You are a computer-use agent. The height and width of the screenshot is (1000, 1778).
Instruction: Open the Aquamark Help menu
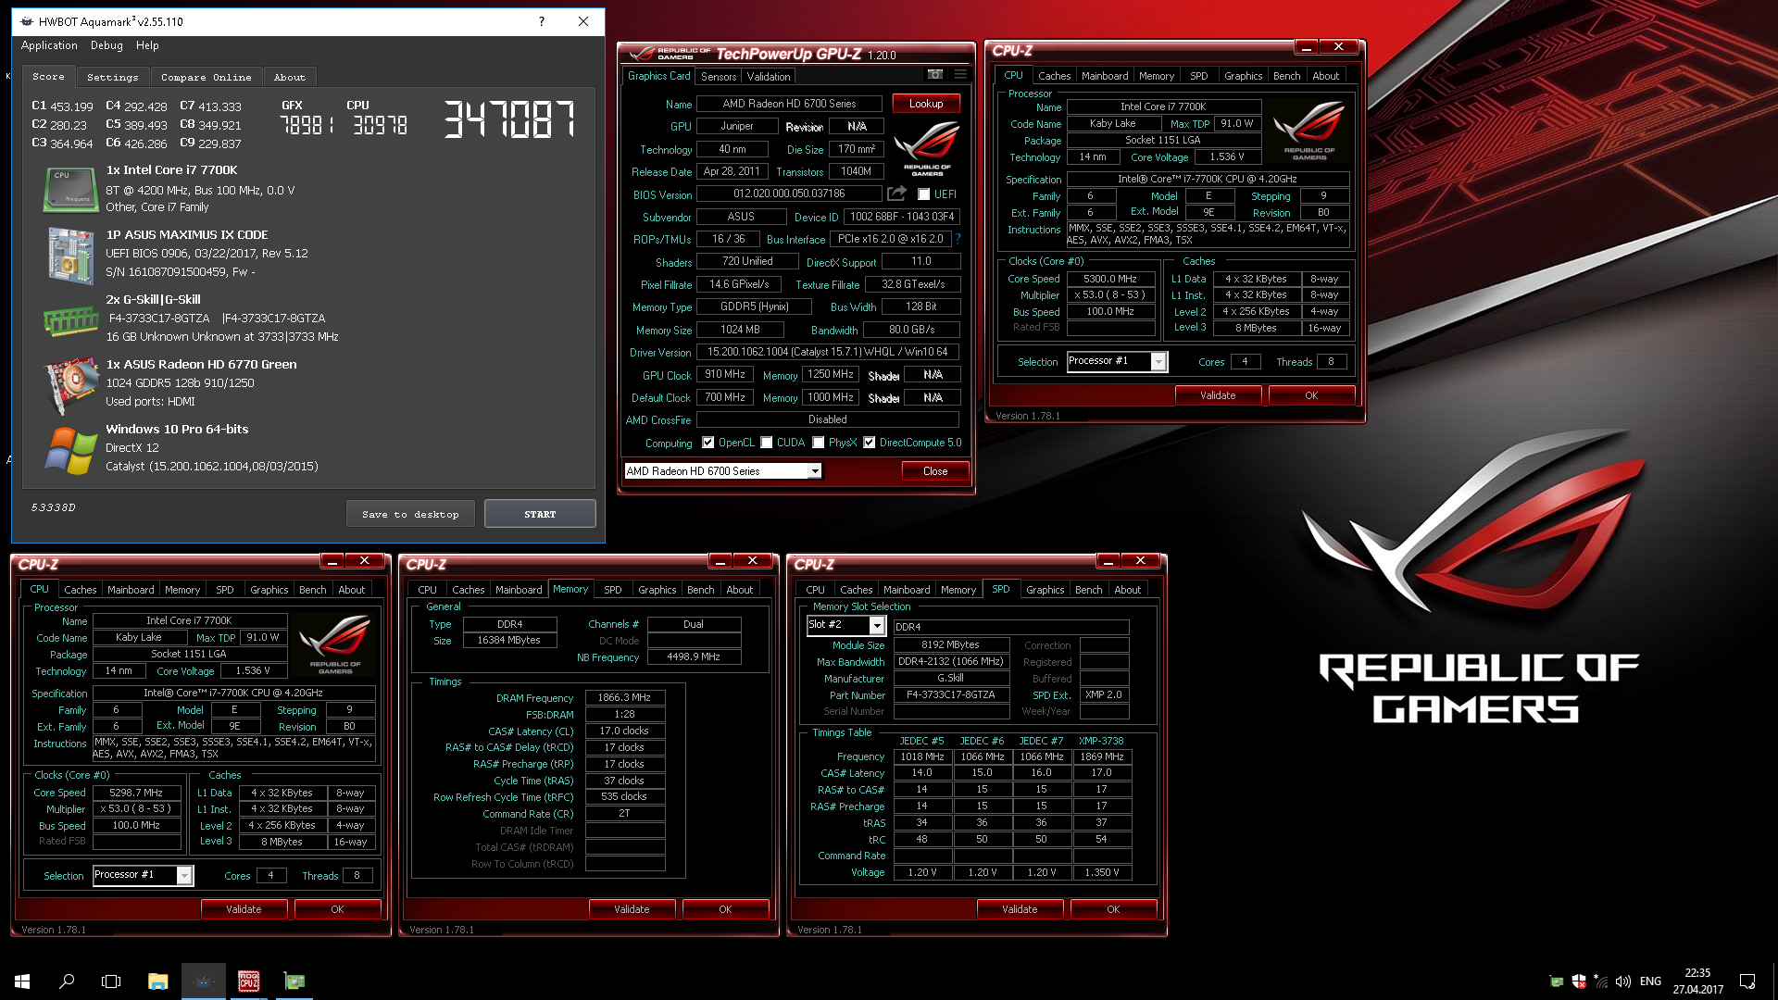tap(147, 45)
